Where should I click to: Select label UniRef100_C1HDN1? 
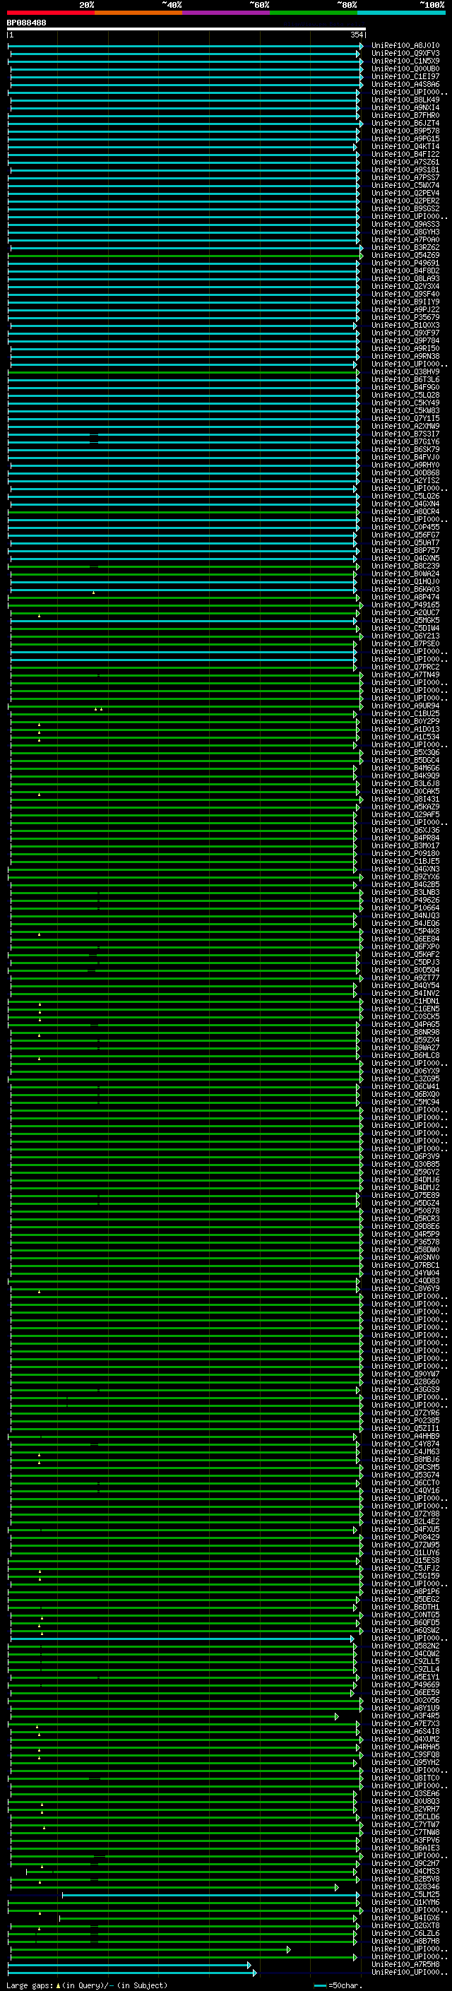(405, 1001)
